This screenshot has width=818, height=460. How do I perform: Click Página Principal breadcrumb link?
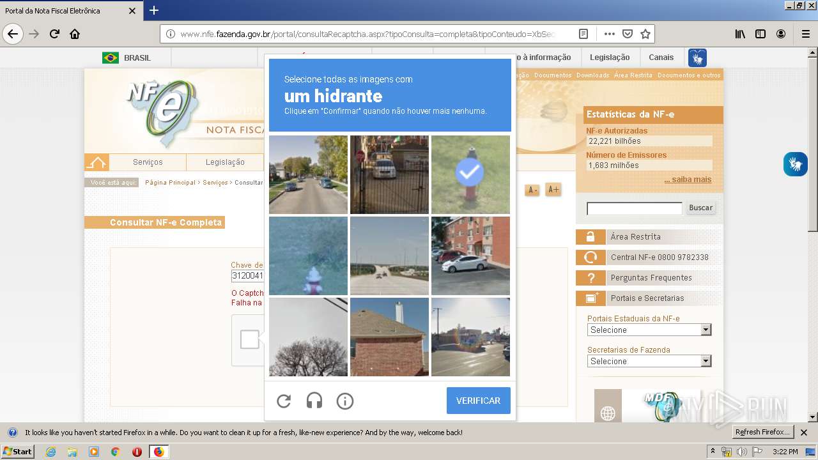(170, 183)
